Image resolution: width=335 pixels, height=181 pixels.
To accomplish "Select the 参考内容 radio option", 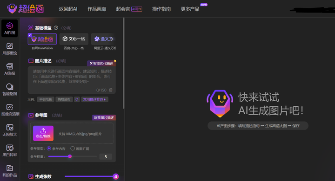I will [49, 149].
